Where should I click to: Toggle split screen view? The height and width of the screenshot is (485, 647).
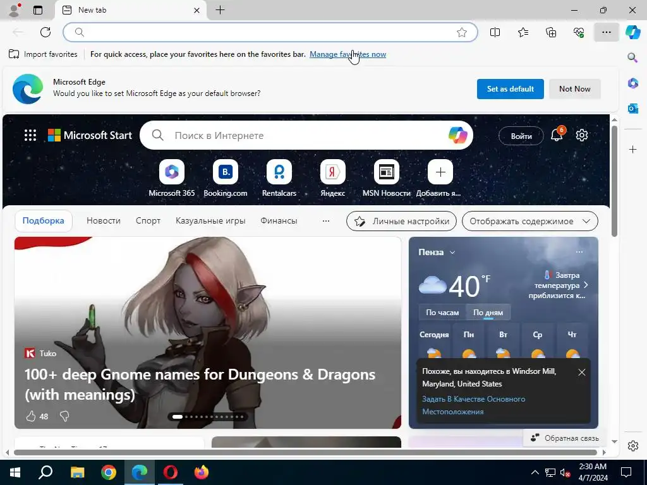tap(495, 32)
